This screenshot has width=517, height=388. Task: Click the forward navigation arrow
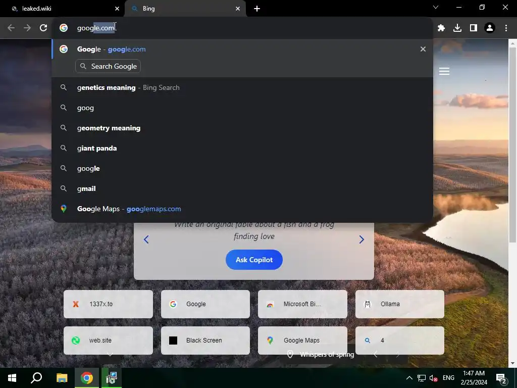27,28
